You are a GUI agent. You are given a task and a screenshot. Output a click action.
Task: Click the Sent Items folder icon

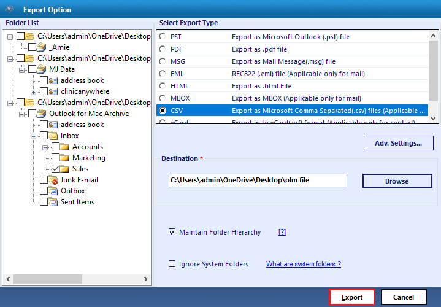[53, 202]
